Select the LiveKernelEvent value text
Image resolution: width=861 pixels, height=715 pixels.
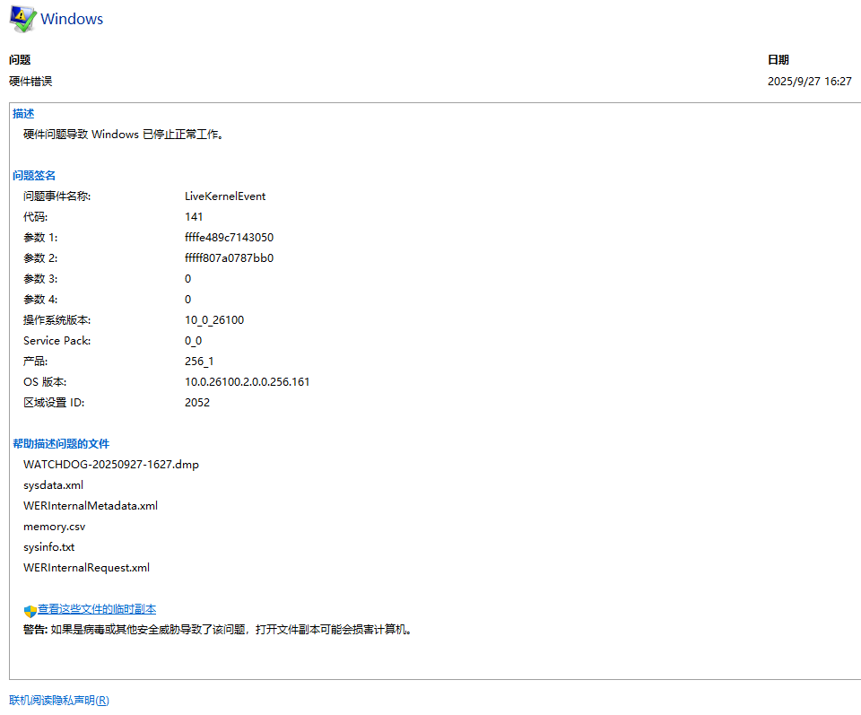[225, 196]
